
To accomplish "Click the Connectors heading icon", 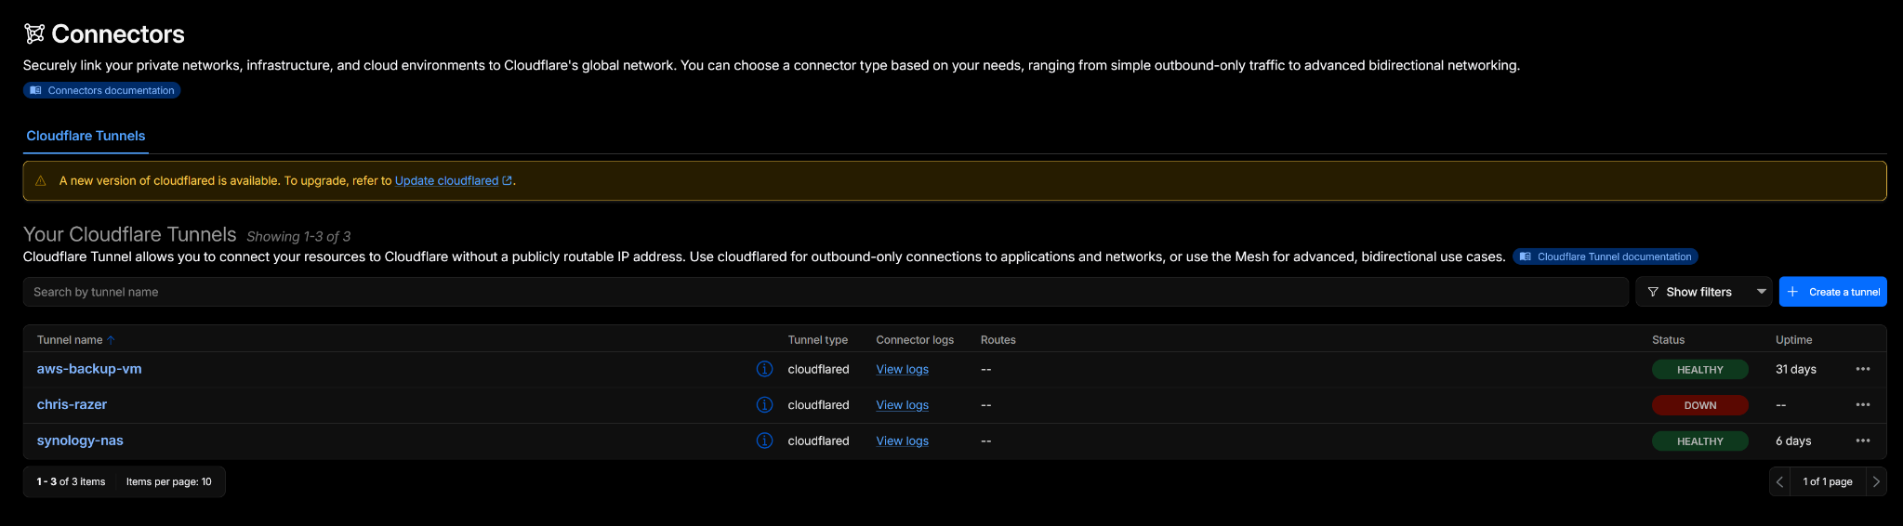I will point(34,33).
